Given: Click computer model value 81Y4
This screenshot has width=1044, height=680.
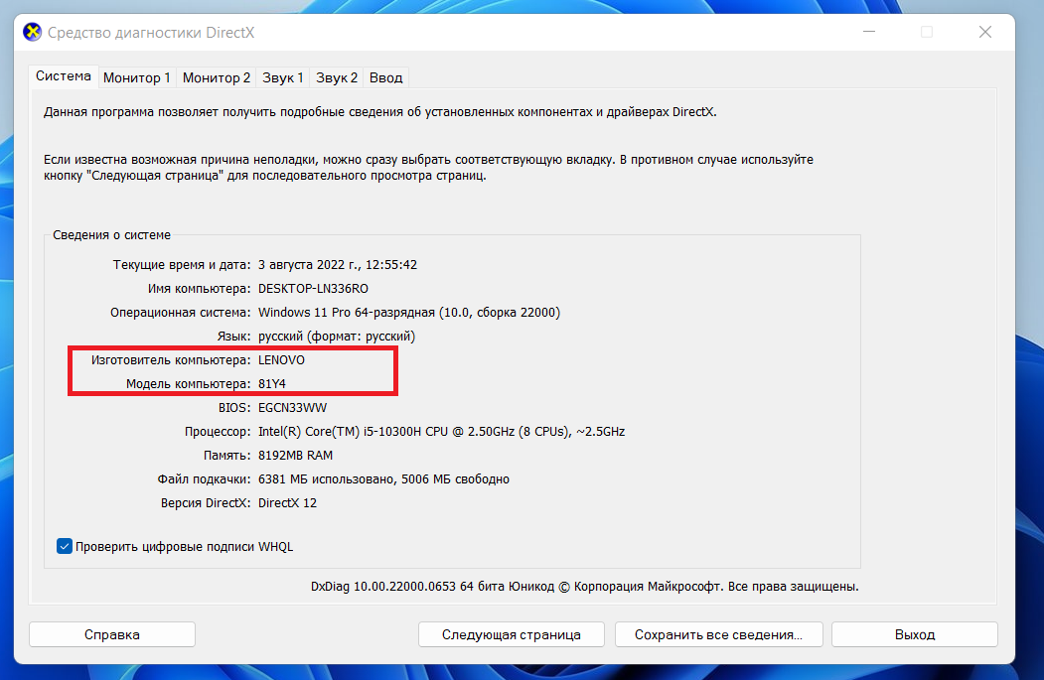Looking at the screenshot, I should (x=271, y=384).
